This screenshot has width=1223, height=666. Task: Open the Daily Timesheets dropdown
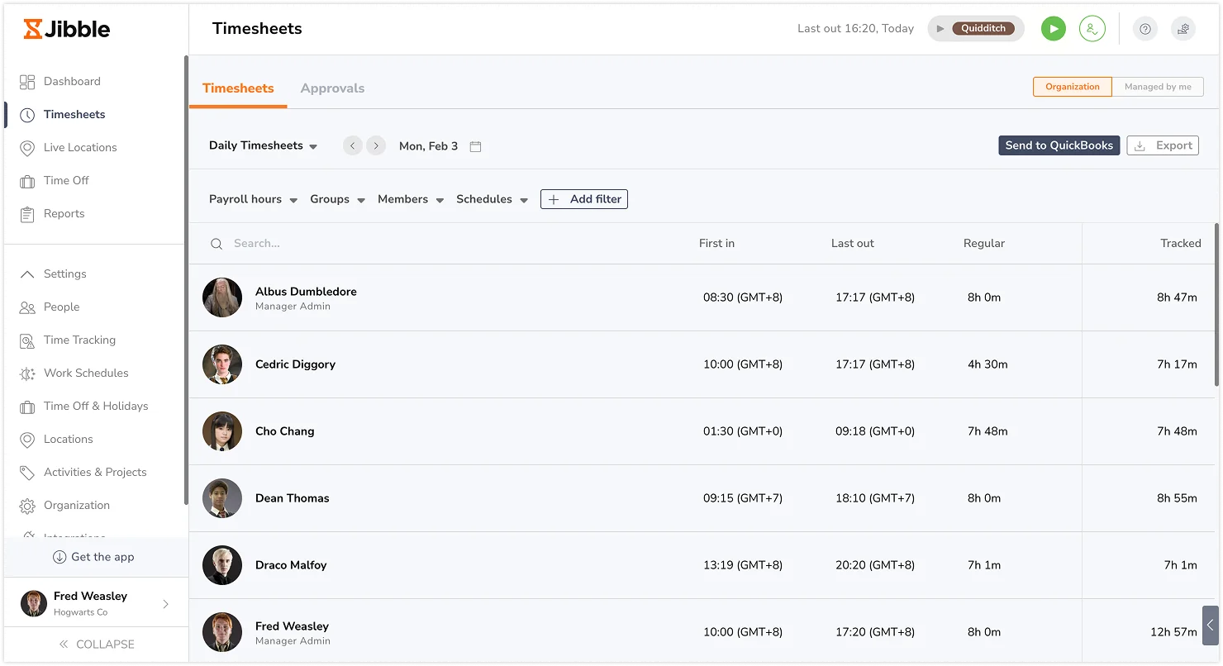263,145
